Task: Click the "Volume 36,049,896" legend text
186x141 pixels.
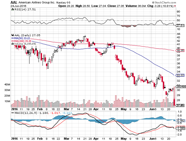Action: [25, 44]
